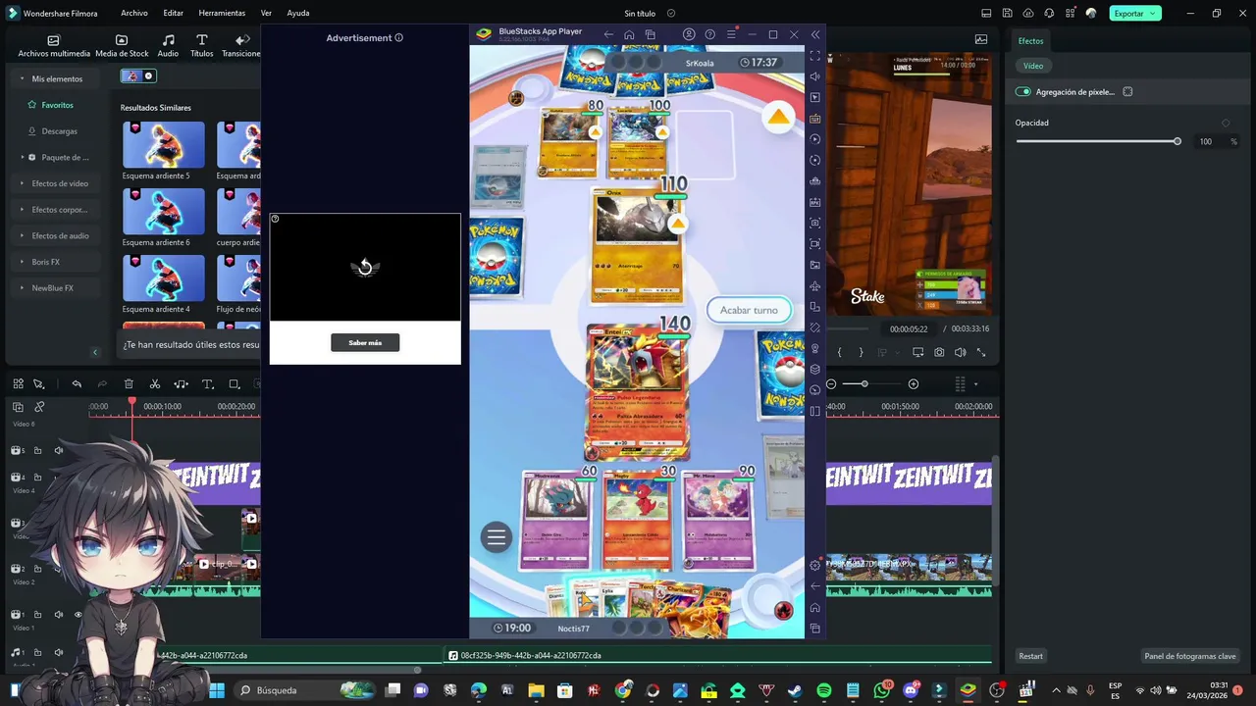Open the Audio library icon
Viewport: 1256px width, 706px height.
[x=168, y=46]
